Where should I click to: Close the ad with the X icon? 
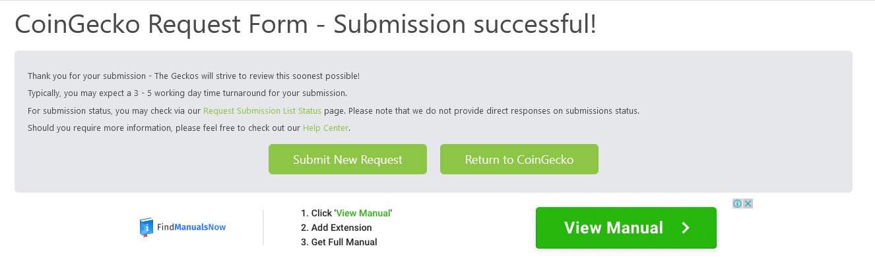pos(748,204)
